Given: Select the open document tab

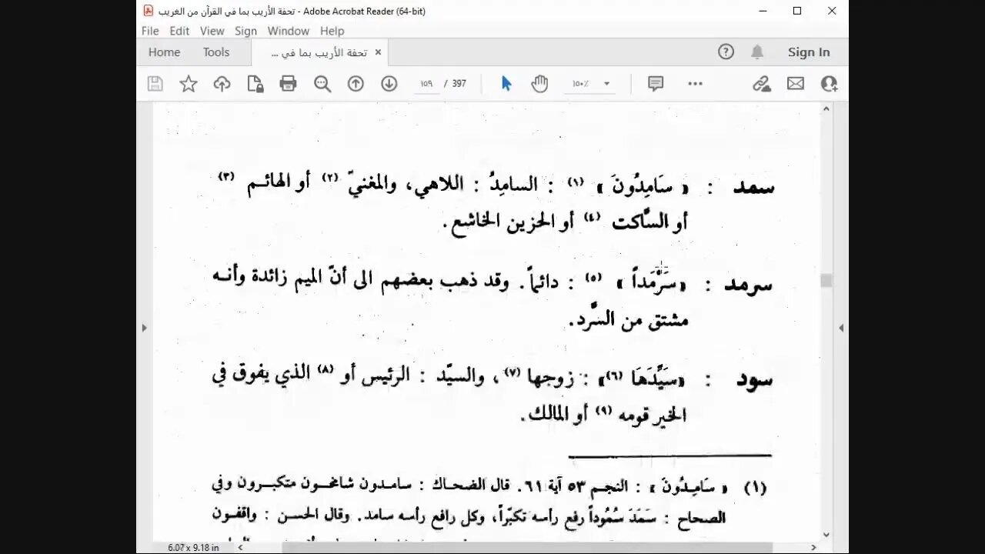Looking at the screenshot, I should (x=319, y=52).
